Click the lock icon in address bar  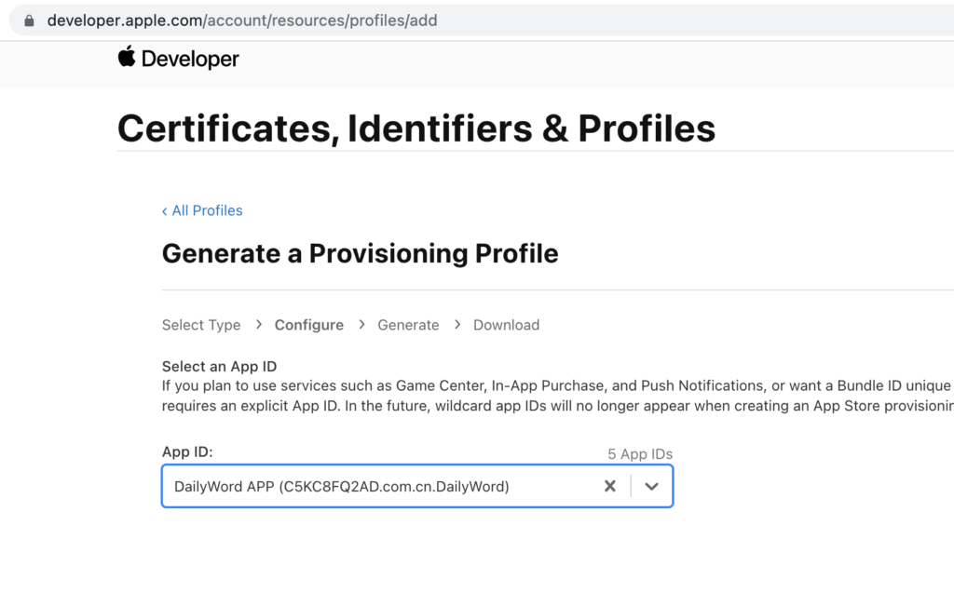pyautogui.click(x=29, y=20)
